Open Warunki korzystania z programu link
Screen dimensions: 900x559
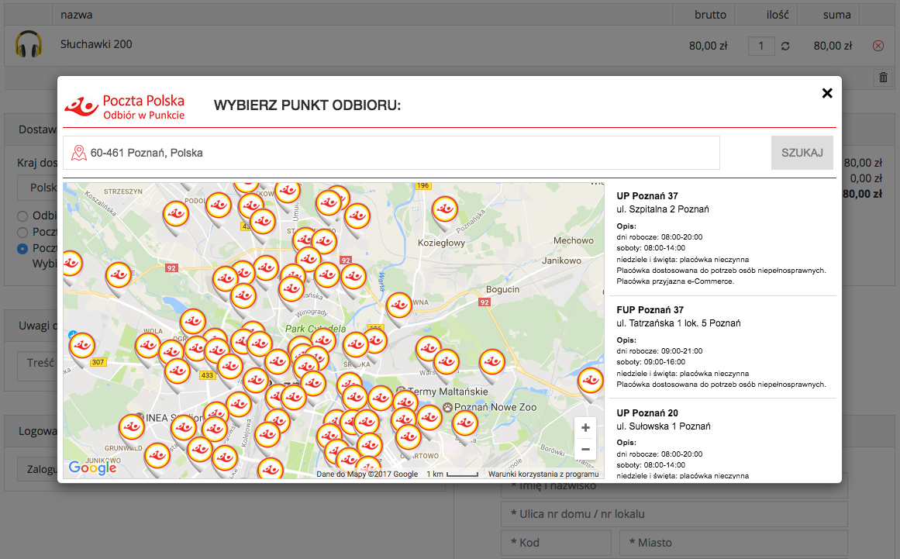(543, 474)
